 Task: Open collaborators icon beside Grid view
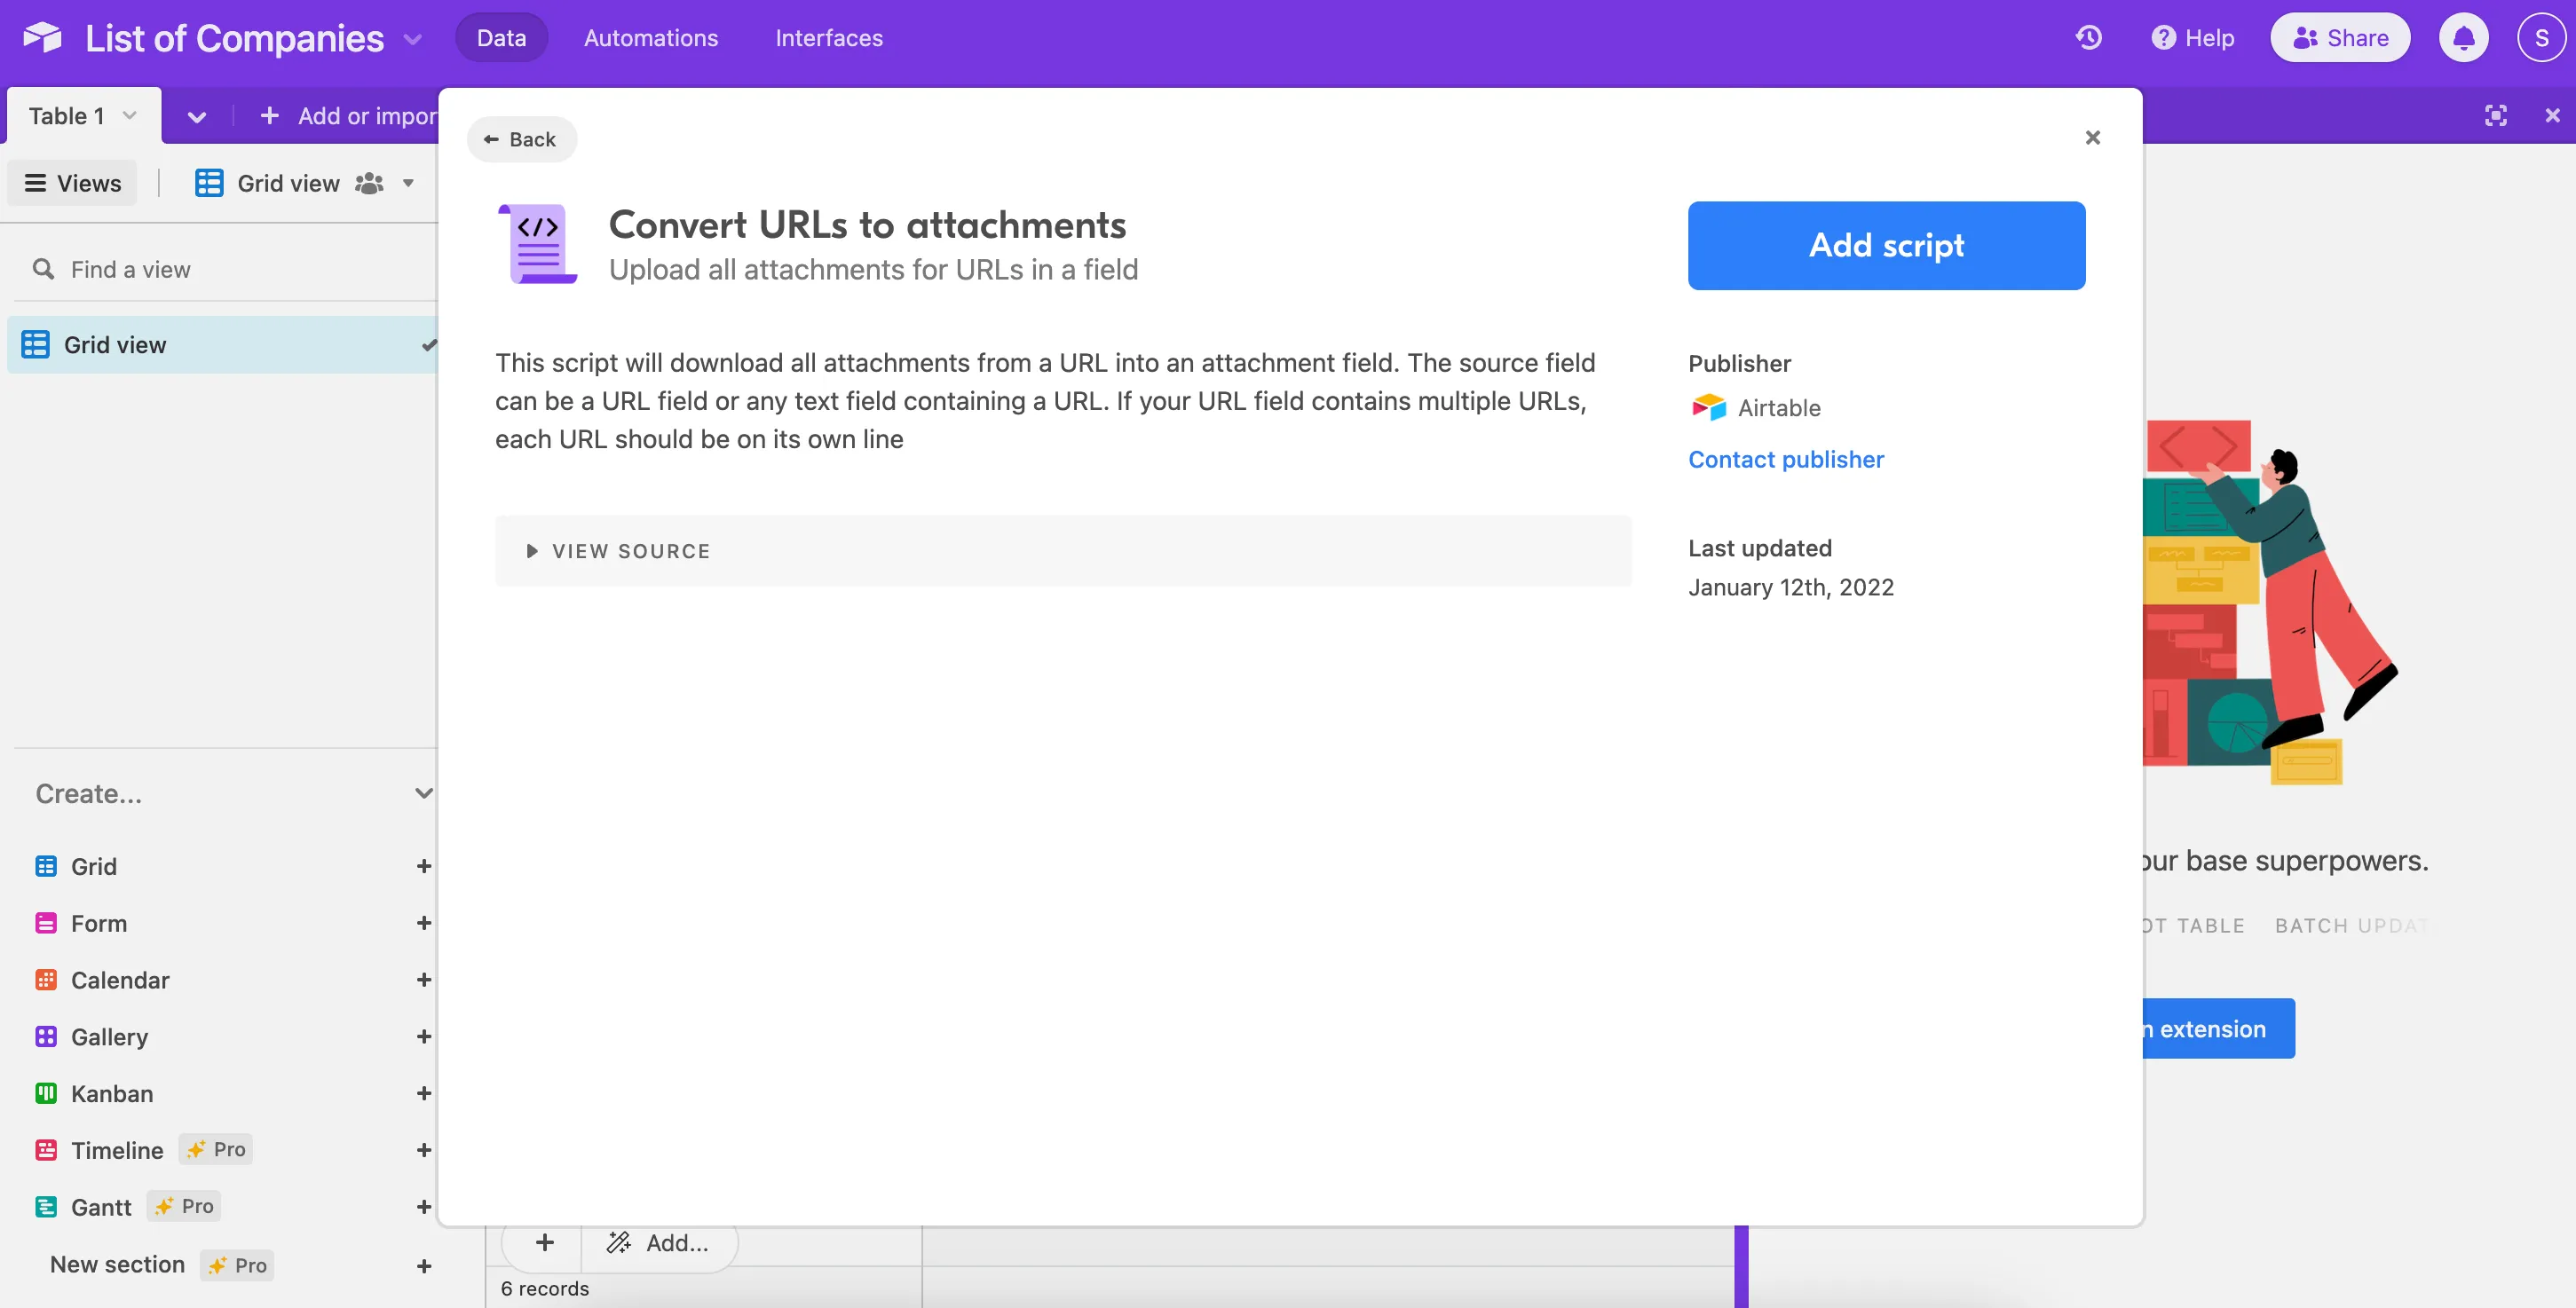[368, 183]
